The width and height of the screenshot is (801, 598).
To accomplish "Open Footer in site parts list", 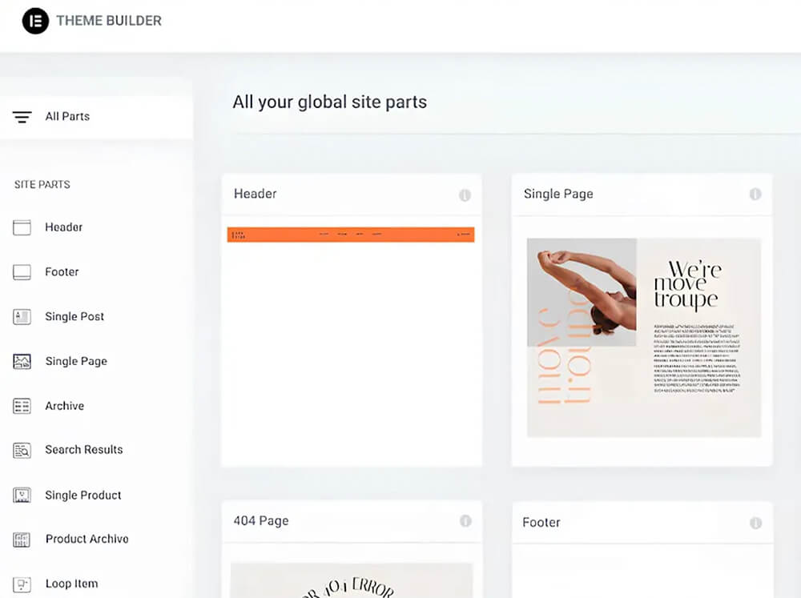I will (x=62, y=272).
